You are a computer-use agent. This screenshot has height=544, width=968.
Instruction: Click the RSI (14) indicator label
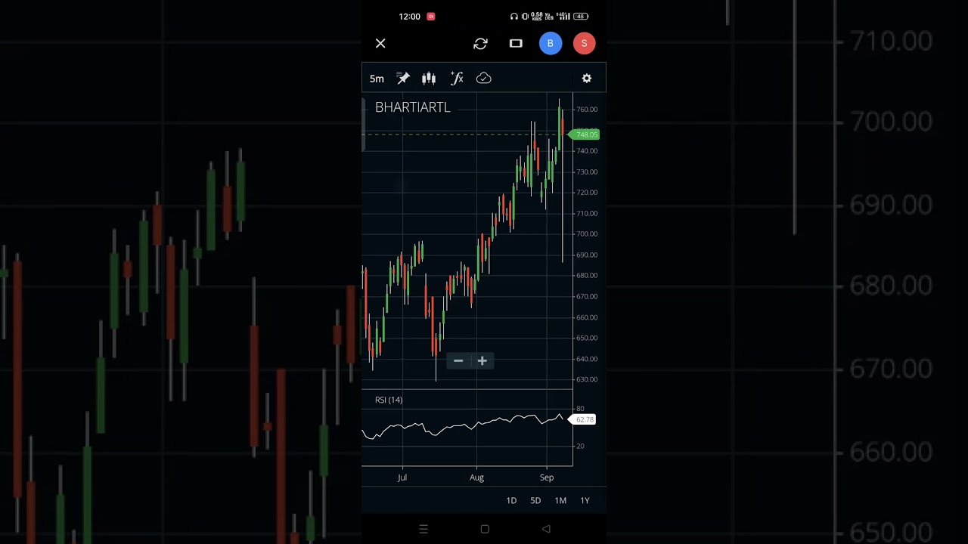(x=389, y=400)
